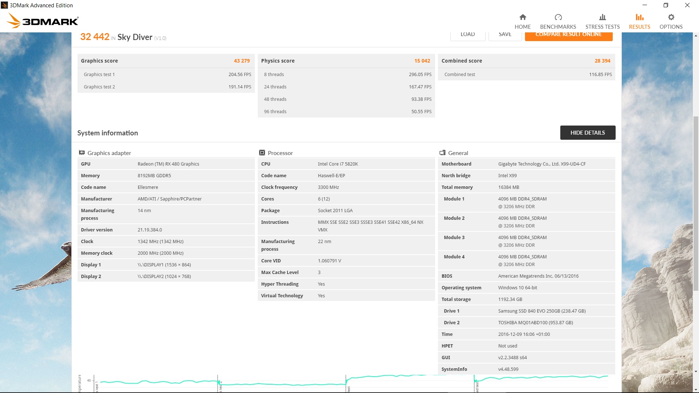
Task: Click Combined test row
Action: (526, 74)
